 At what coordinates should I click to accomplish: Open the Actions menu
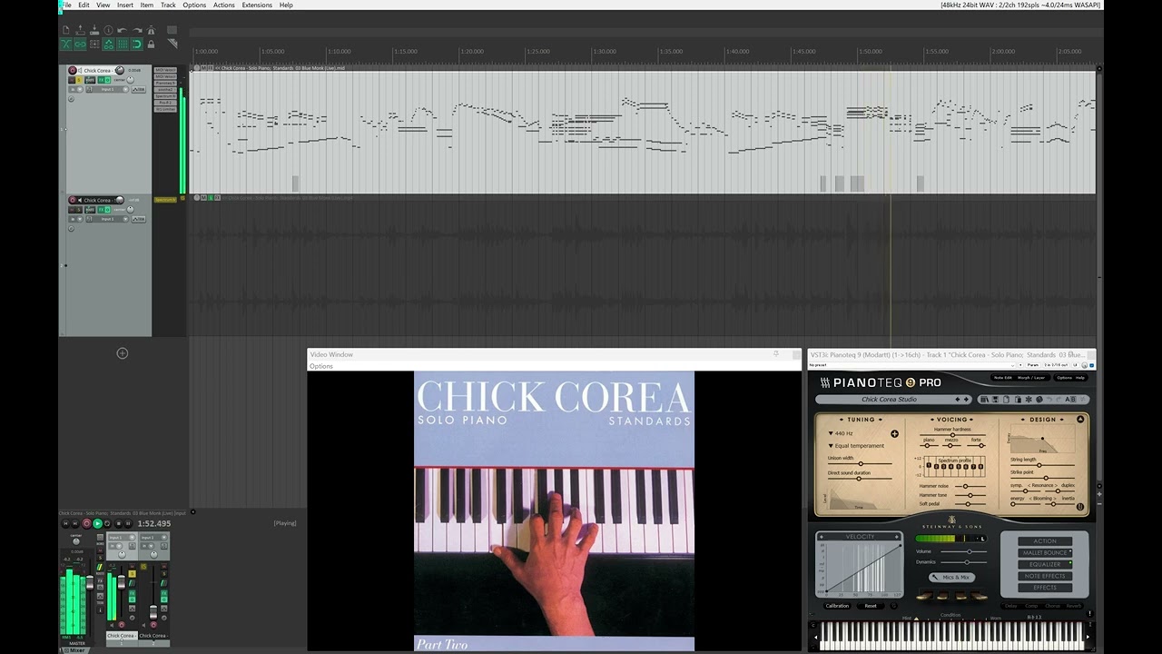click(x=224, y=5)
